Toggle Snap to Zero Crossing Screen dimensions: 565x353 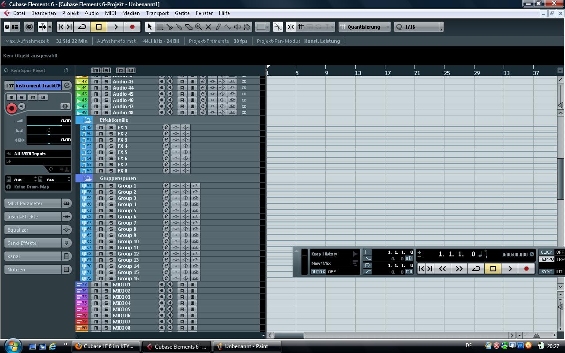278,27
